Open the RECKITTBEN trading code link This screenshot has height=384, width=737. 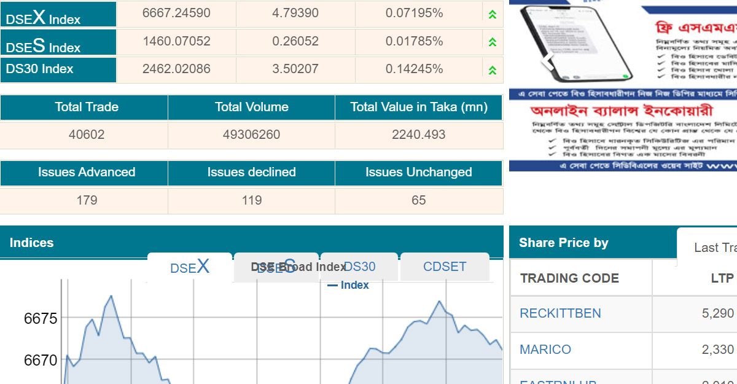pyautogui.click(x=560, y=313)
